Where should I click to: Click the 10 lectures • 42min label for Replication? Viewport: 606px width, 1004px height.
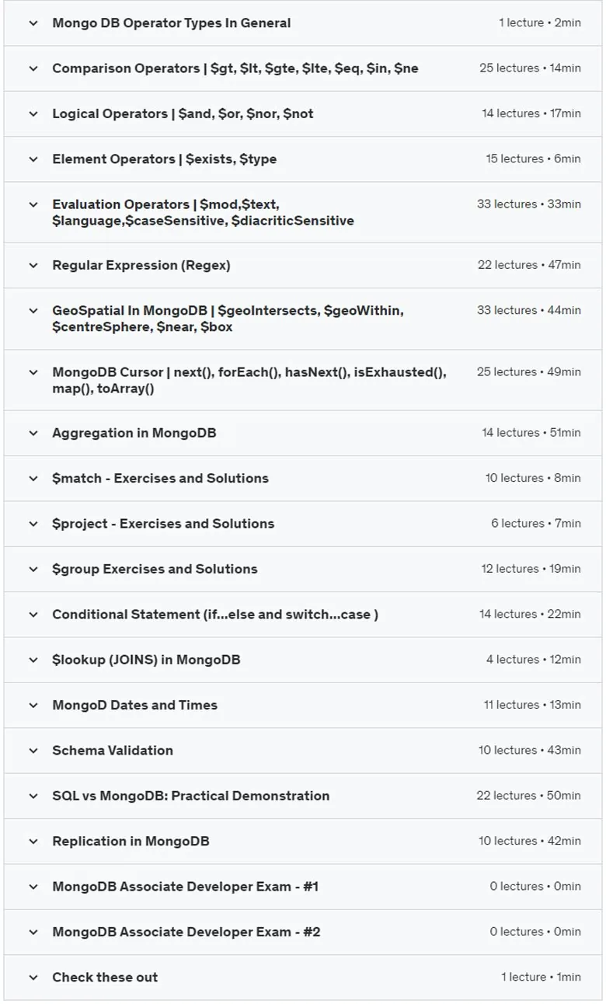tap(530, 841)
